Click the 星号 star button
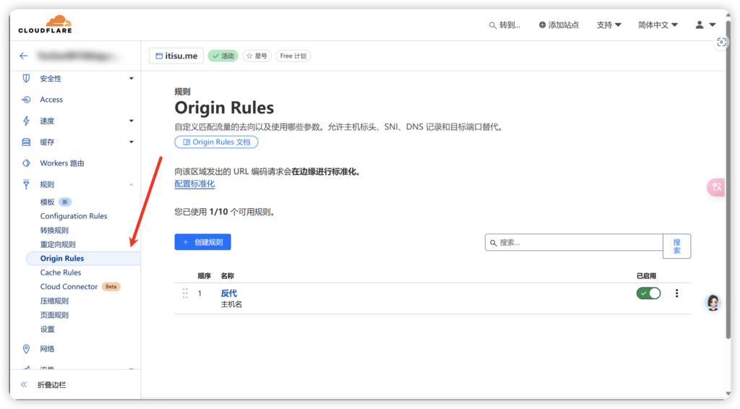The image size is (740, 409). pos(257,56)
